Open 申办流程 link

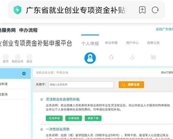(x=28, y=30)
